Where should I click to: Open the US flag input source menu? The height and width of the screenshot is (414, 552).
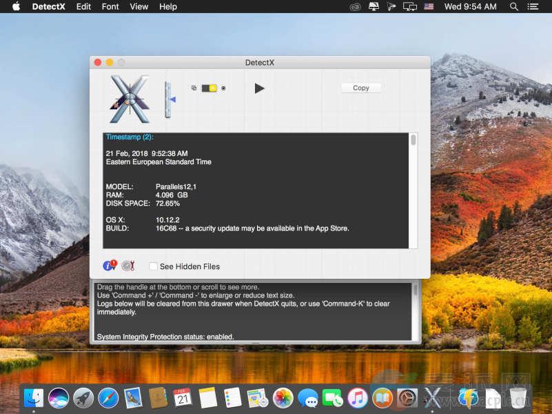pos(429,7)
